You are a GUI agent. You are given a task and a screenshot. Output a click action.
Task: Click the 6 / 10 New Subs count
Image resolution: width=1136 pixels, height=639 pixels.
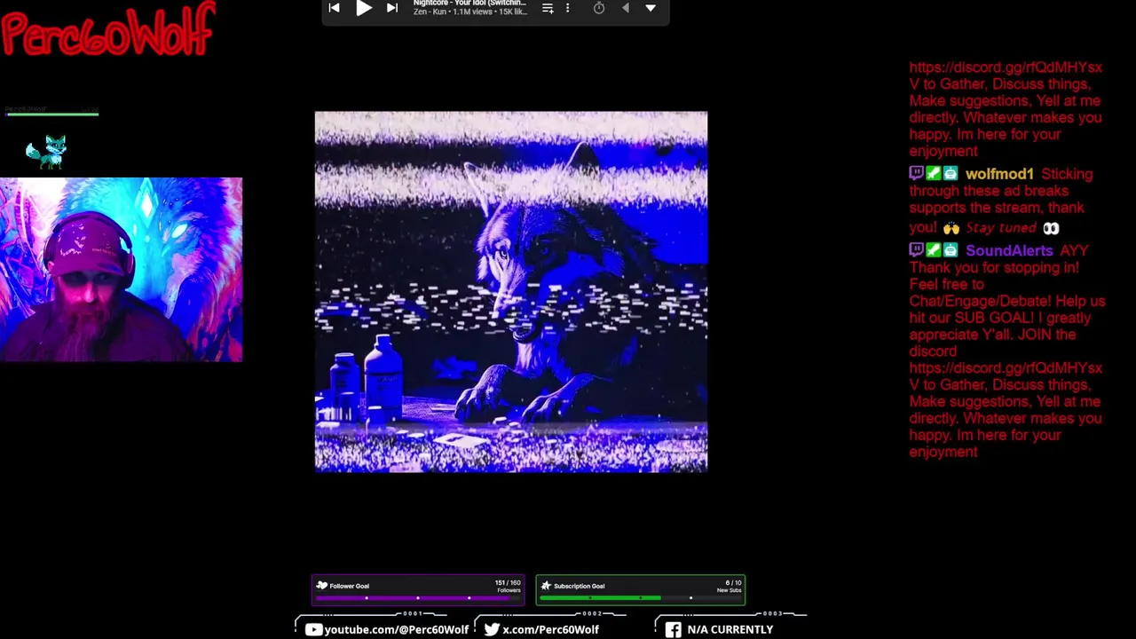click(x=730, y=587)
